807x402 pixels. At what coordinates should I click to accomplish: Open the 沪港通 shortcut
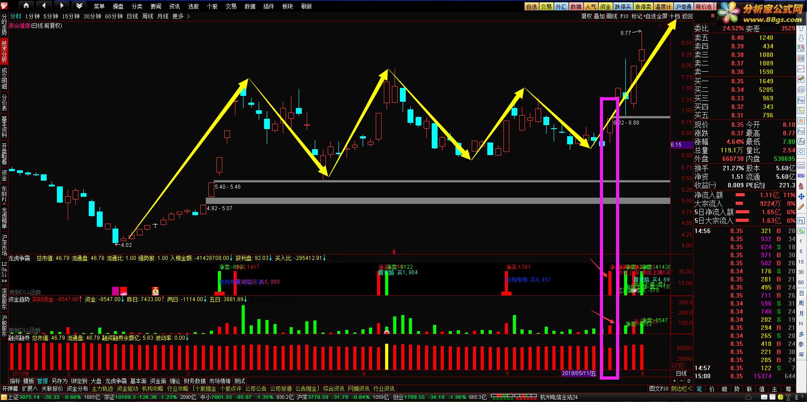click(x=683, y=7)
